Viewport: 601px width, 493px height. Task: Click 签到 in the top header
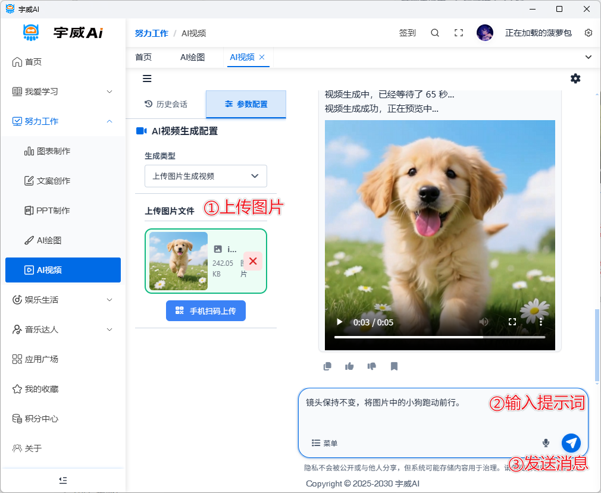point(408,33)
